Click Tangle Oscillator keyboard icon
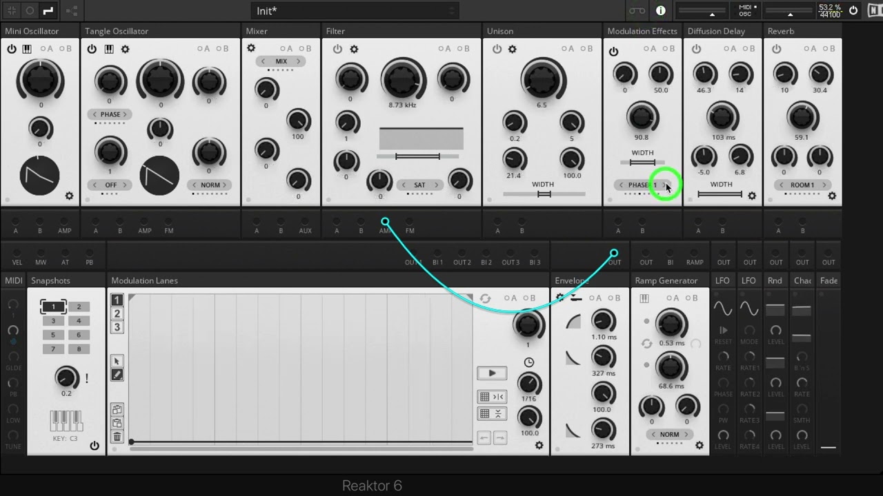The image size is (883, 496). 109,49
